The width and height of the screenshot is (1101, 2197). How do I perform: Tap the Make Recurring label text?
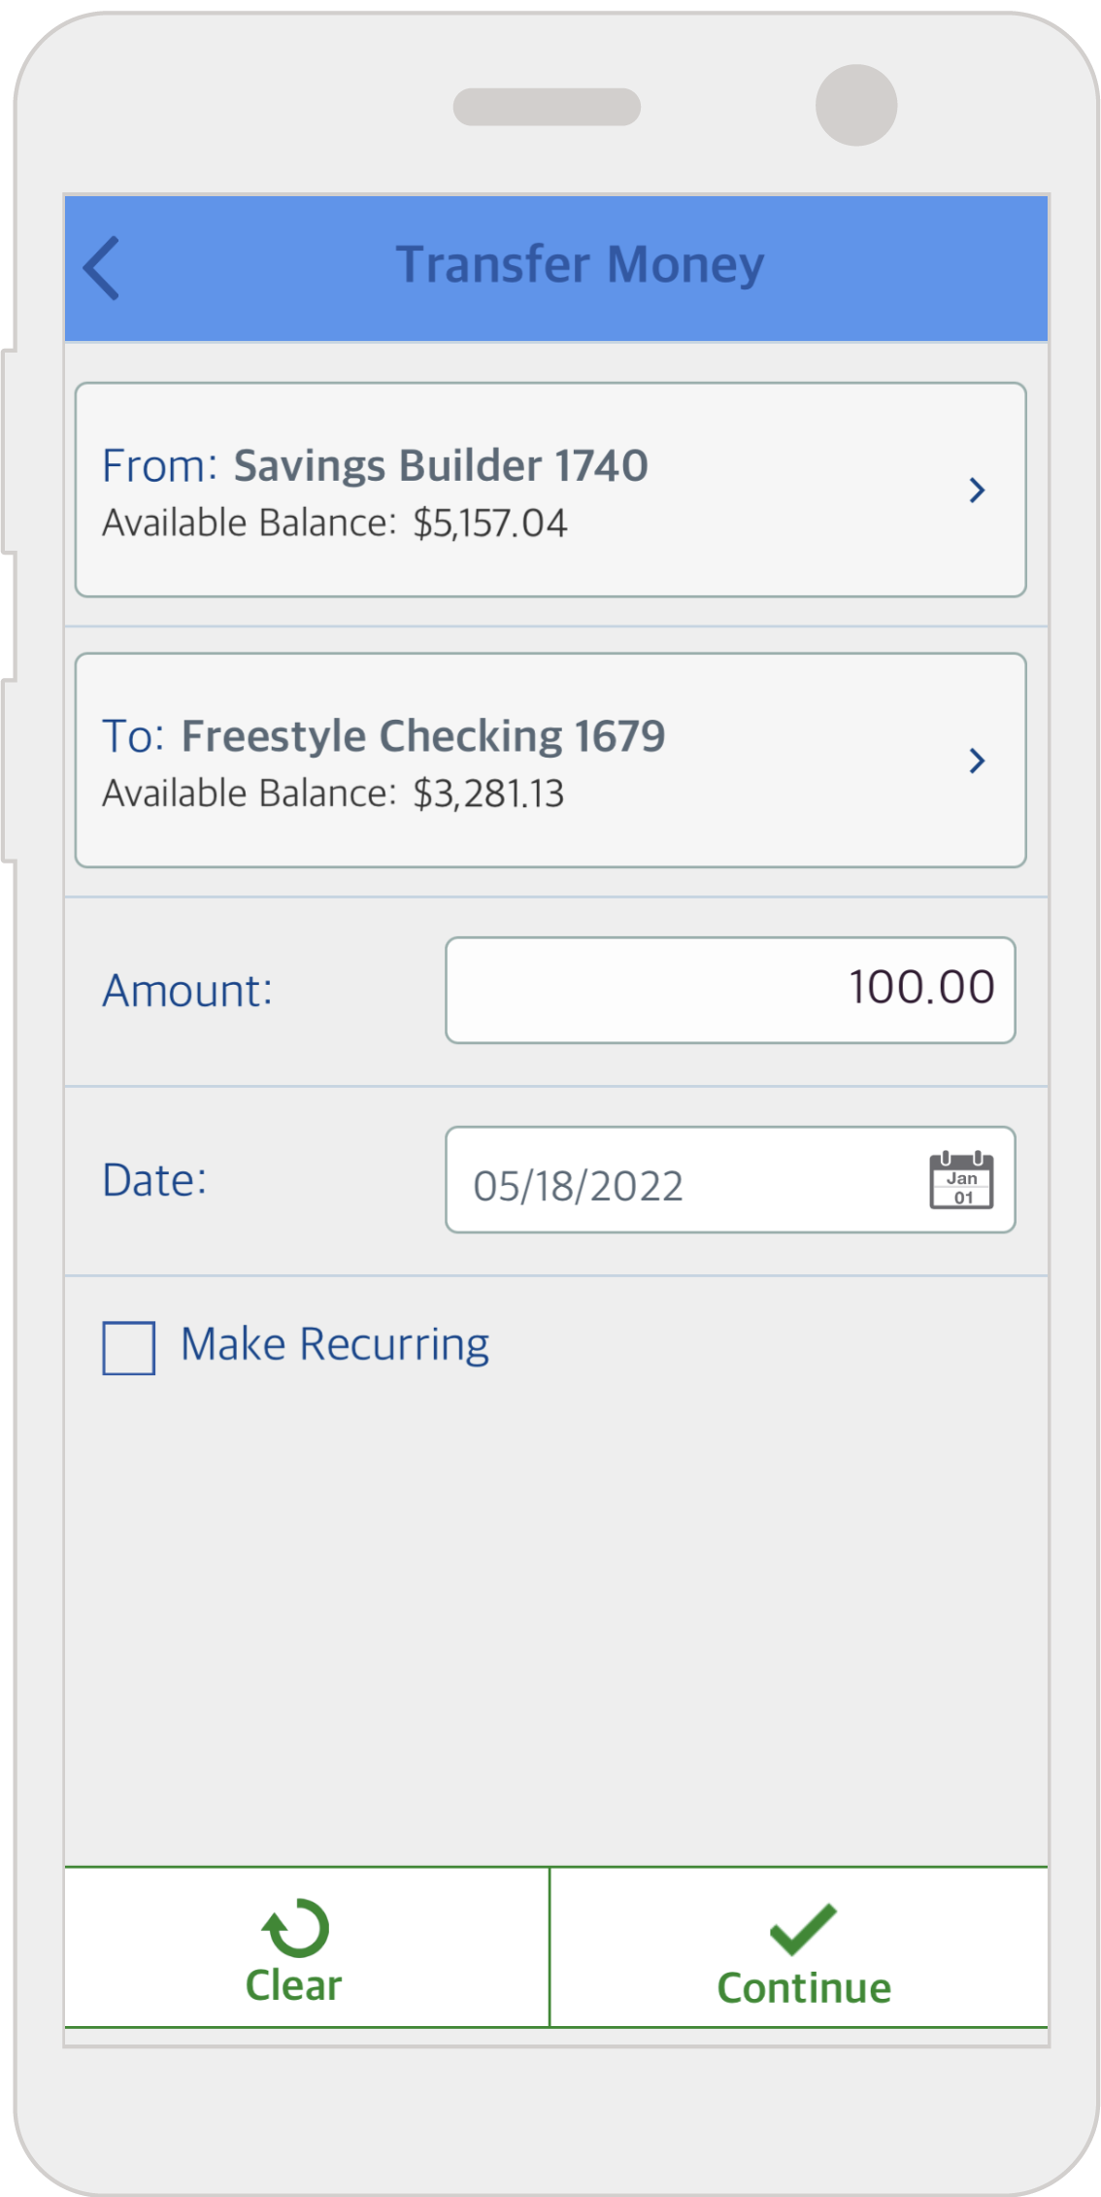[x=335, y=1345]
